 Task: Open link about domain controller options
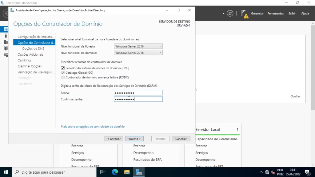[93, 127]
